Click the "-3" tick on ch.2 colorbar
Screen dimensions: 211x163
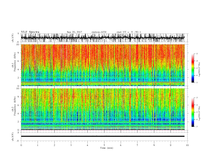196,98
